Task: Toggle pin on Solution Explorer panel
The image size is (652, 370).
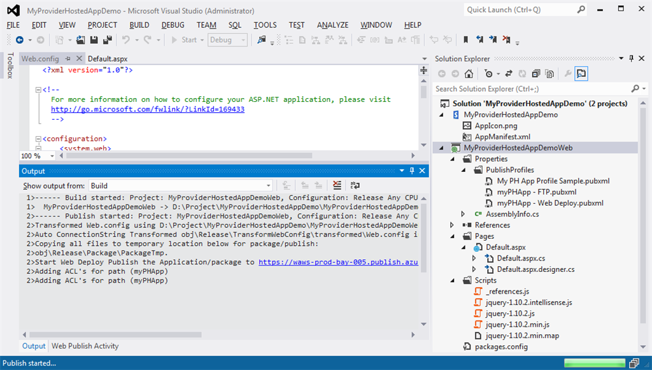Action: (x=631, y=59)
